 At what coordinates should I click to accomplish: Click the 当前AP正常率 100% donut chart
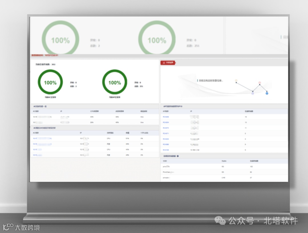pyautogui.click(x=115, y=82)
